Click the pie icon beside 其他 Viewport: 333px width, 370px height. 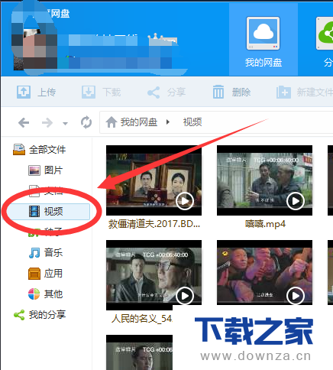34,294
